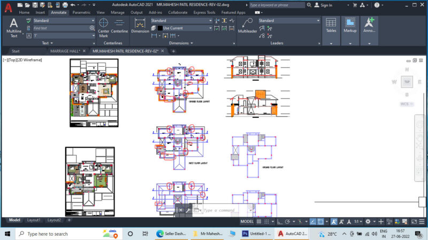Click the 2D Wireframe visual style label

pos(30,60)
